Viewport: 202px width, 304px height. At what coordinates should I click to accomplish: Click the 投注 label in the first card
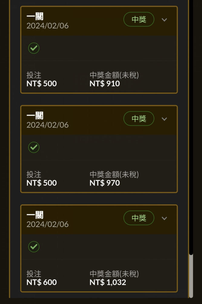coord(34,75)
